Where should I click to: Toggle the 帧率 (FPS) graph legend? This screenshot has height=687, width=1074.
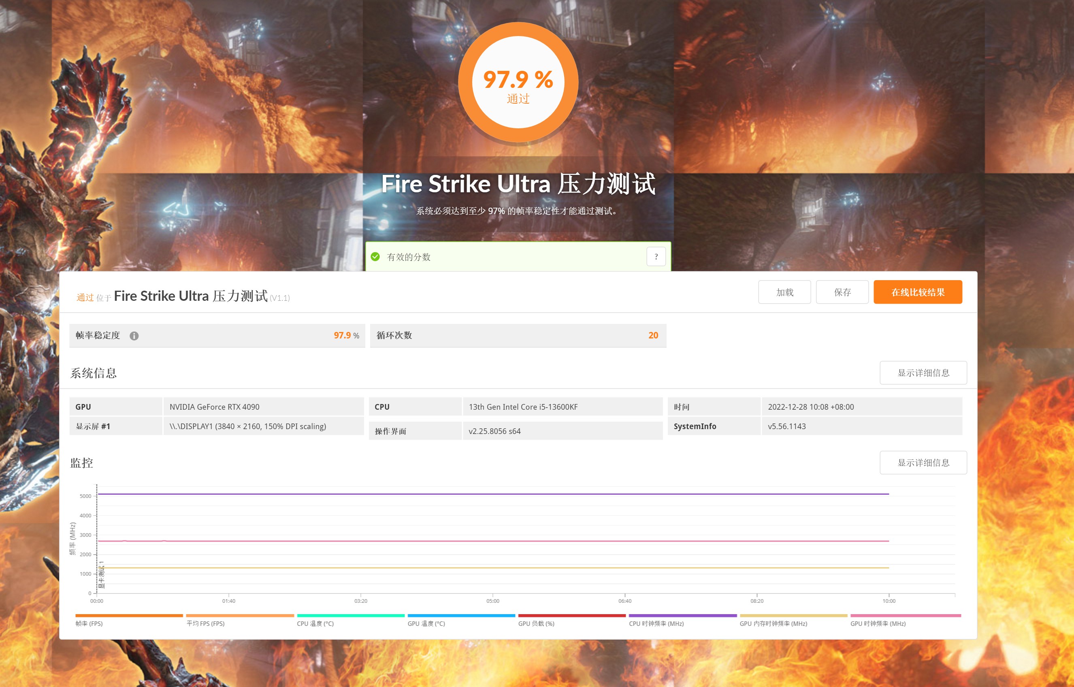(89, 623)
